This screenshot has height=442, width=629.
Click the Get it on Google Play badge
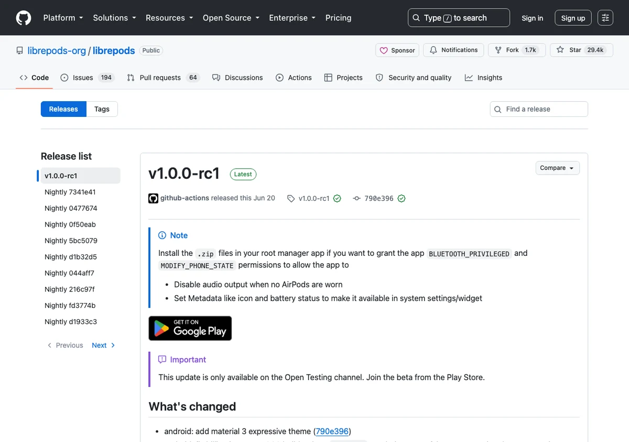pos(190,328)
